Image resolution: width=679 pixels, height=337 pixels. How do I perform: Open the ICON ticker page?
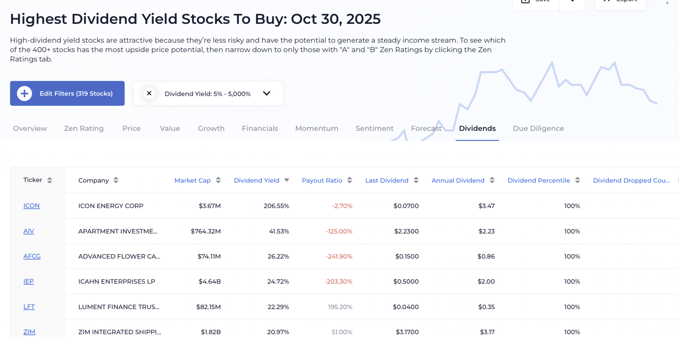click(31, 205)
